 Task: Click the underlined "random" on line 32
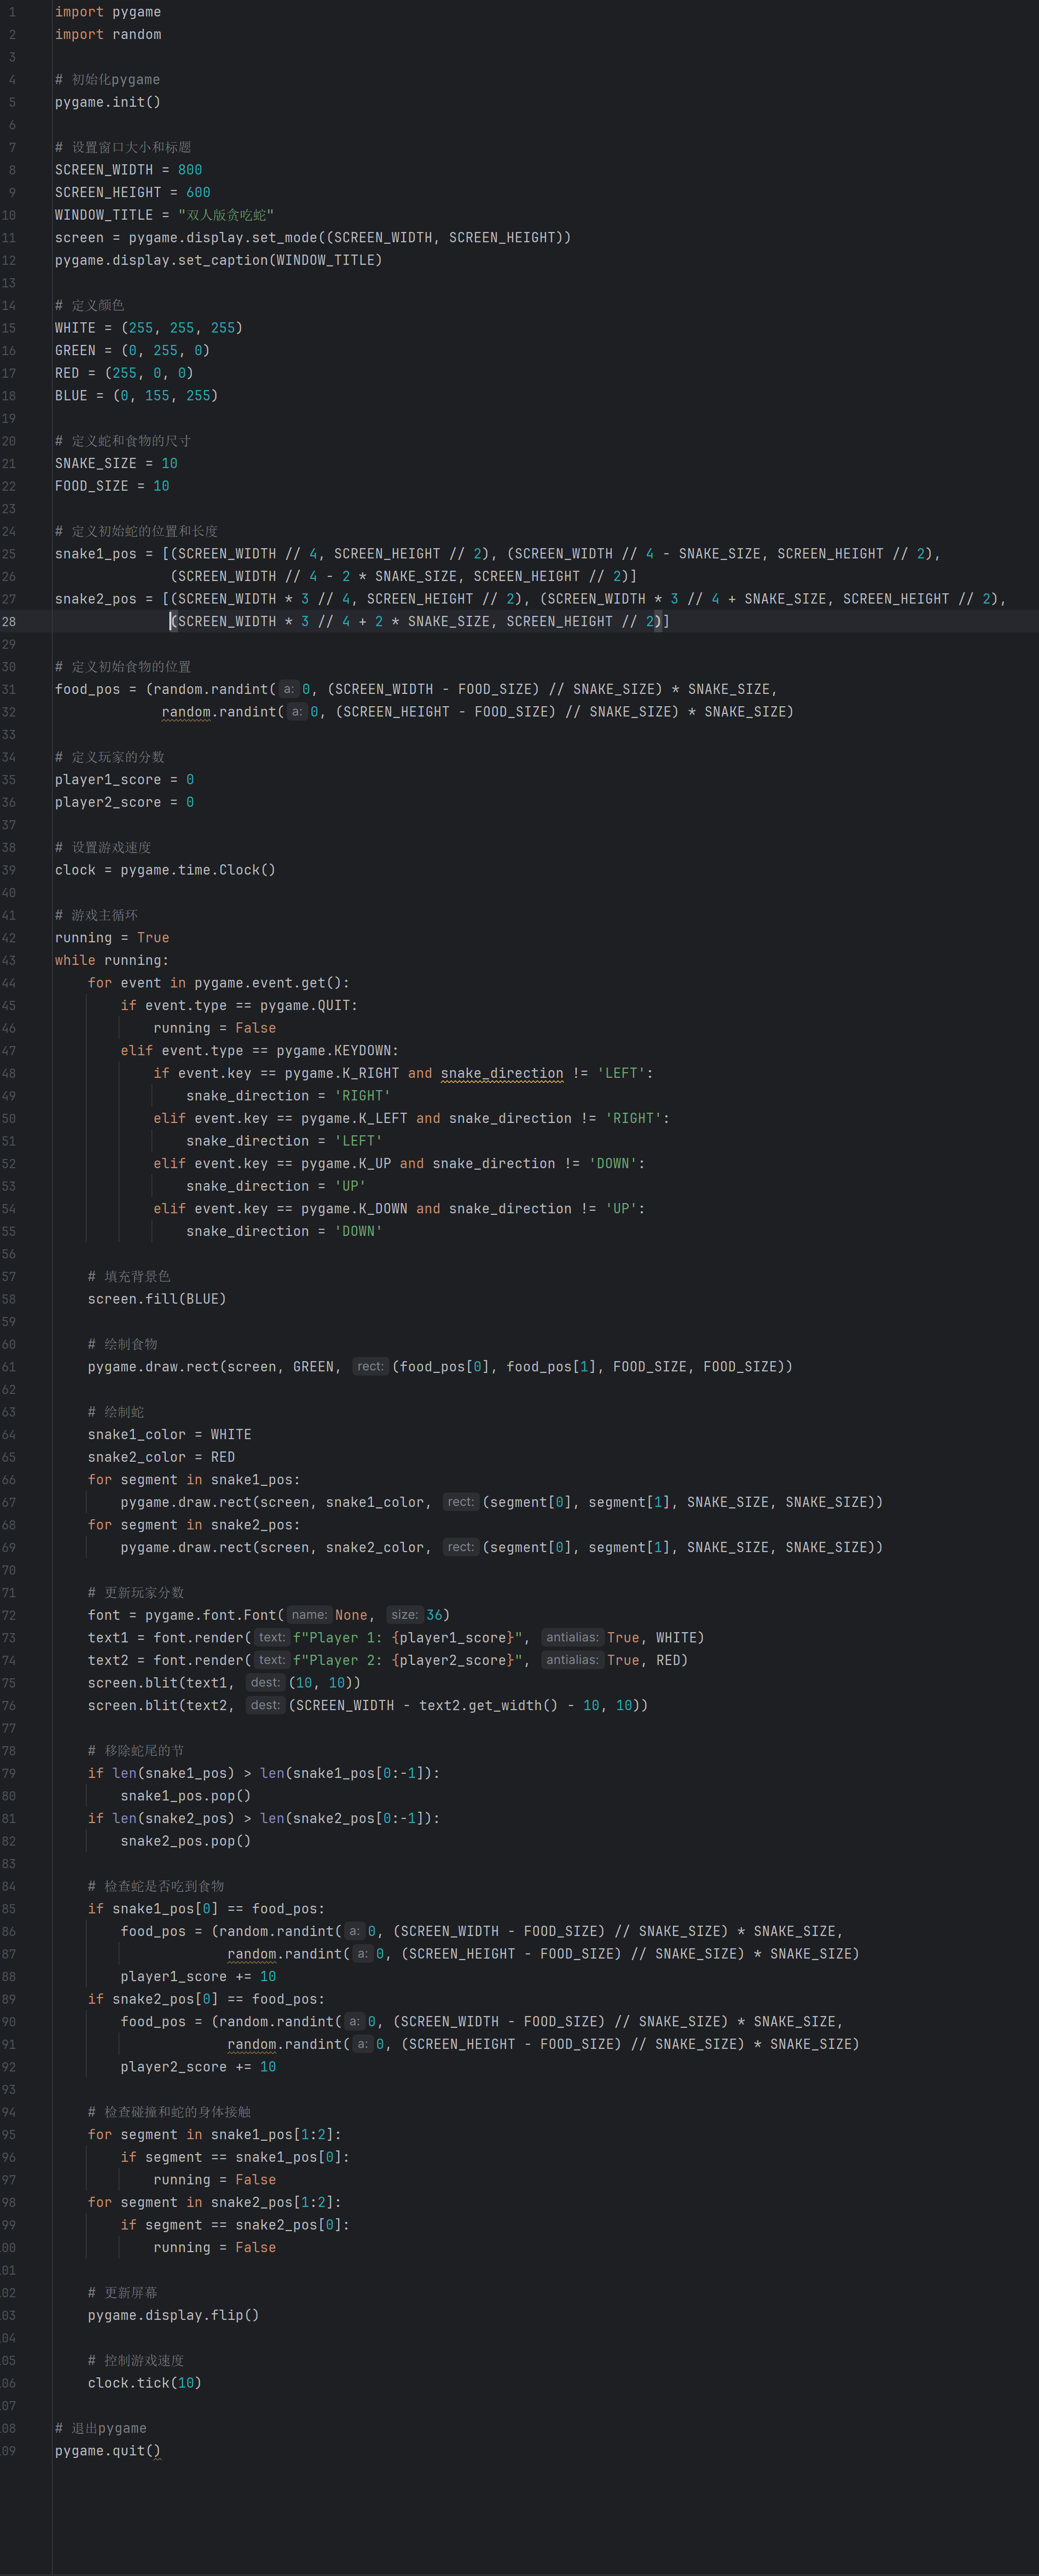(x=186, y=712)
